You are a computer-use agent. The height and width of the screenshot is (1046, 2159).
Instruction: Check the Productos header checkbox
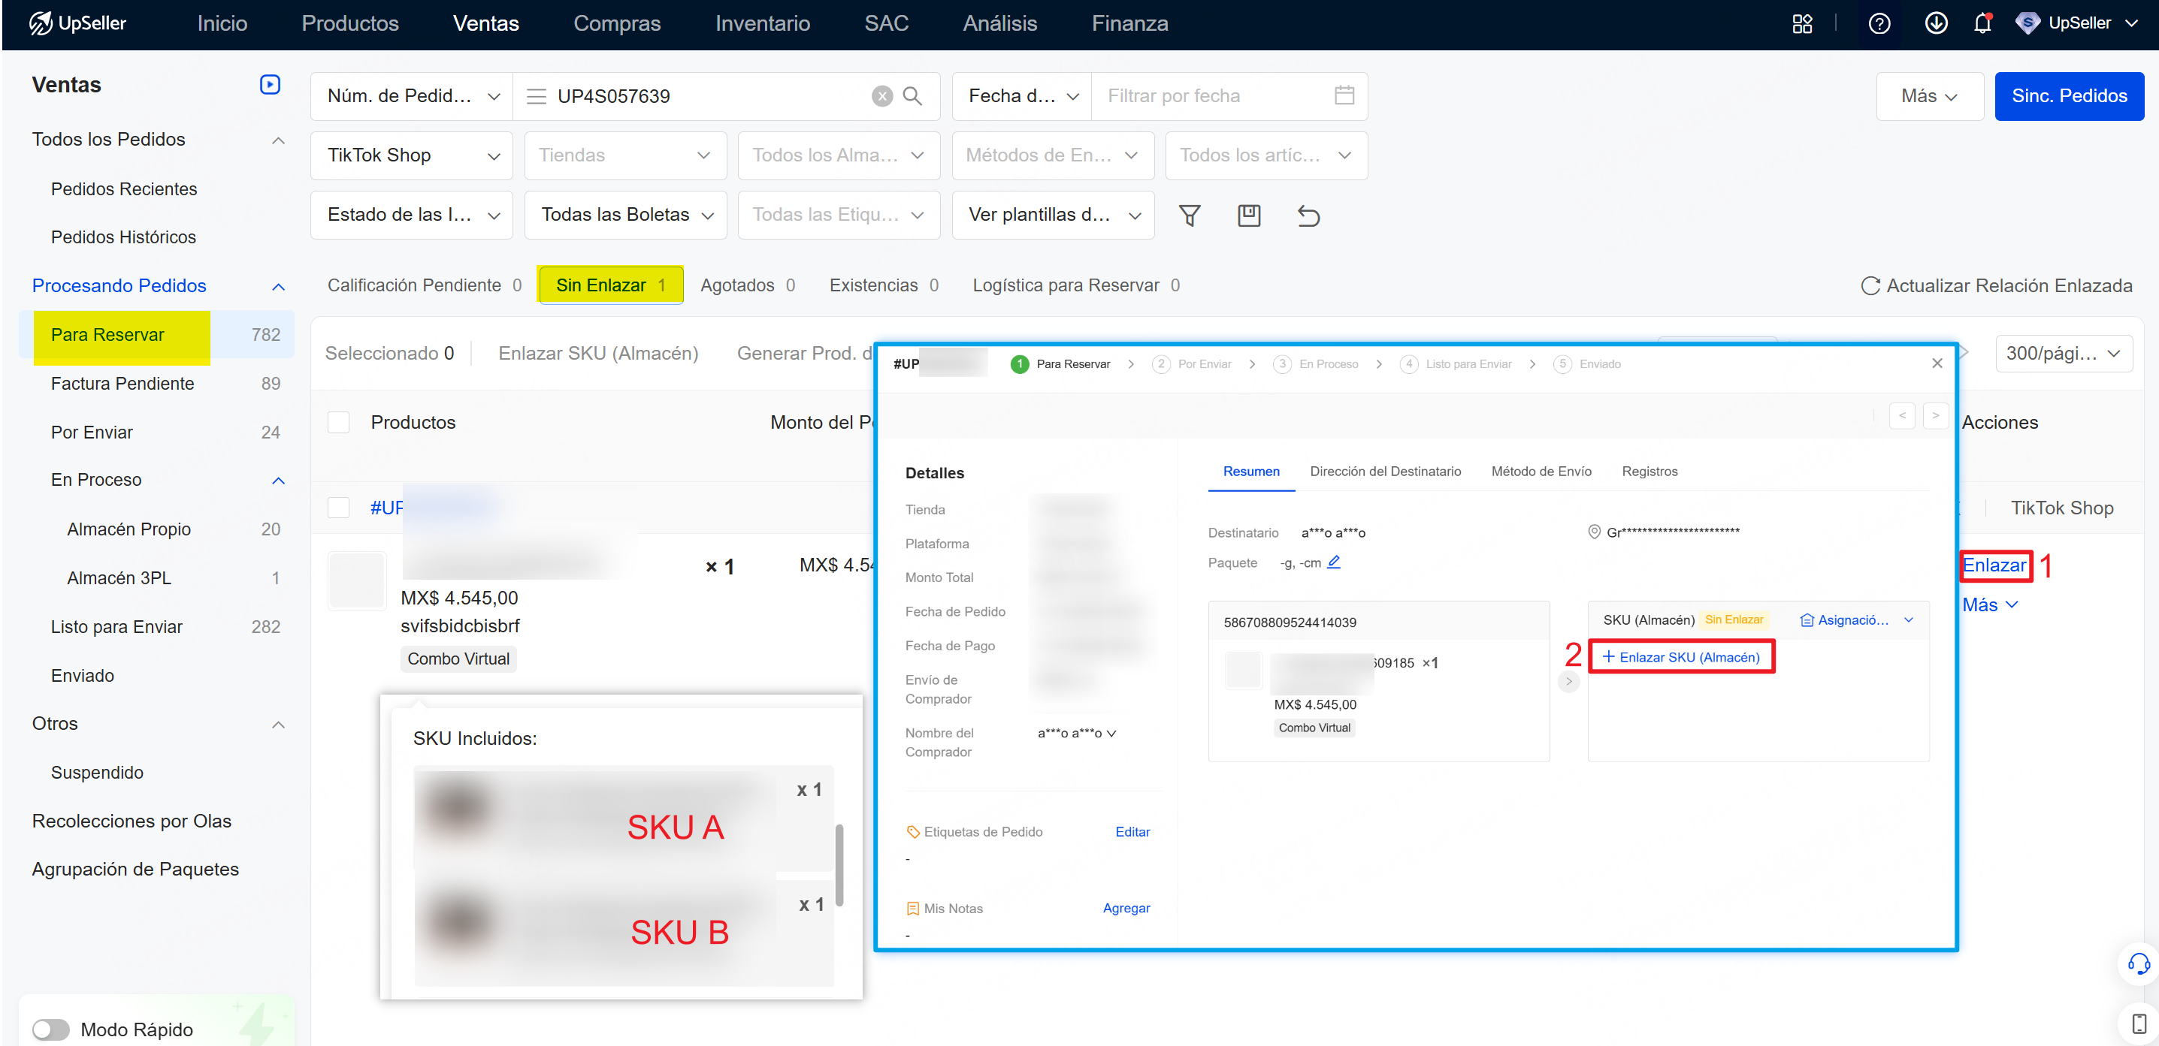click(x=339, y=422)
